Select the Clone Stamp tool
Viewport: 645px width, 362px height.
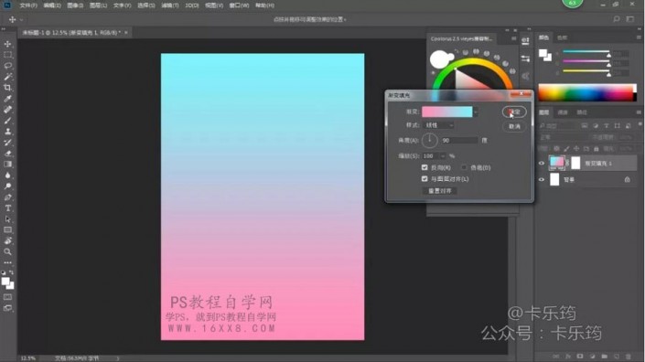click(8, 132)
